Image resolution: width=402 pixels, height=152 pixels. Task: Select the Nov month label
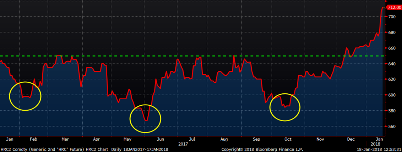pos(321,139)
